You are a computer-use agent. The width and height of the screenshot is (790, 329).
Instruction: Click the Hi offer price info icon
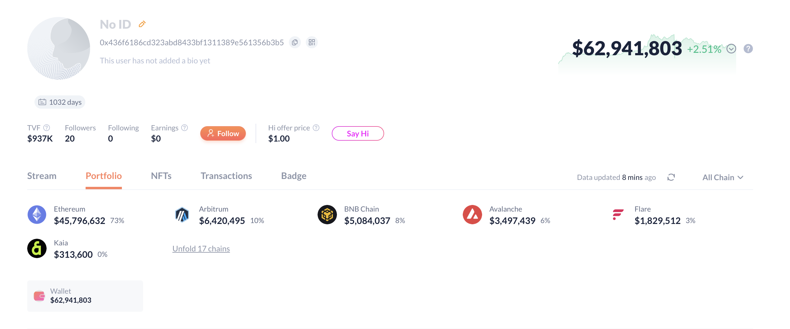[x=316, y=128]
